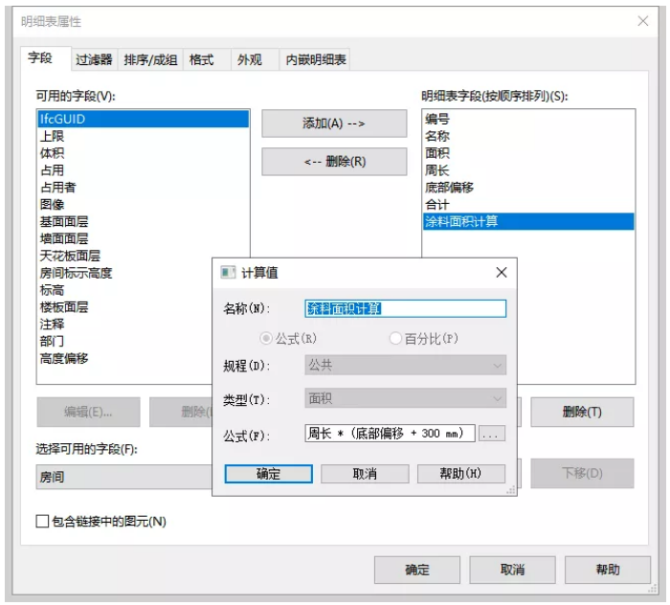Expand the 选择可用的字段 combo box
Screen dimensions: 670x605
tap(124, 476)
